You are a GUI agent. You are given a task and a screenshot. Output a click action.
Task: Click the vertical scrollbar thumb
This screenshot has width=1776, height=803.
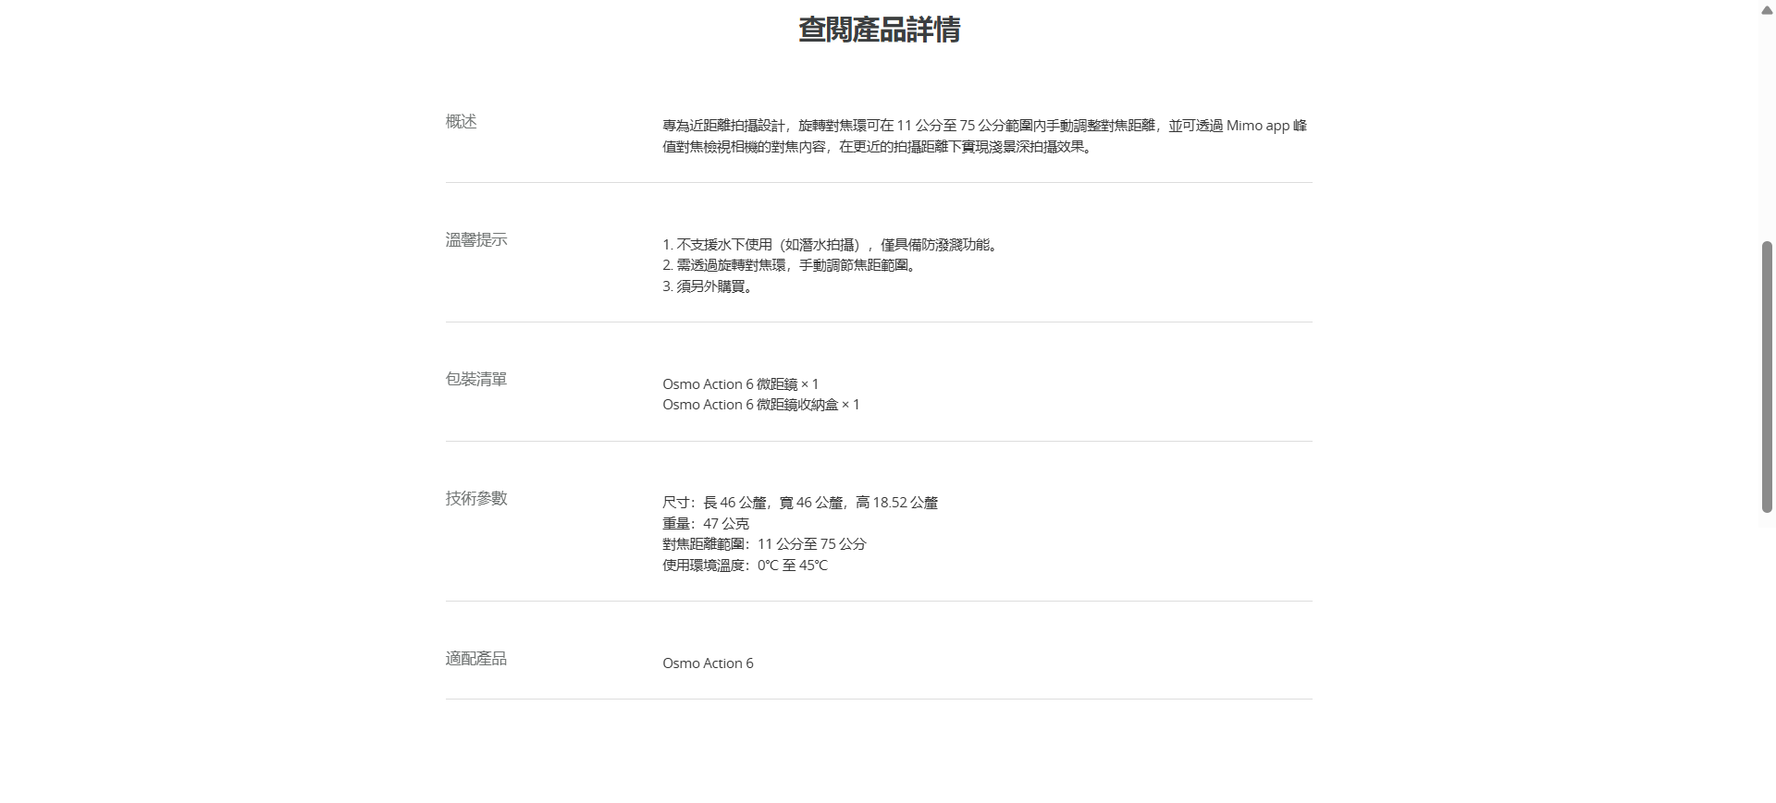tap(1766, 376)
